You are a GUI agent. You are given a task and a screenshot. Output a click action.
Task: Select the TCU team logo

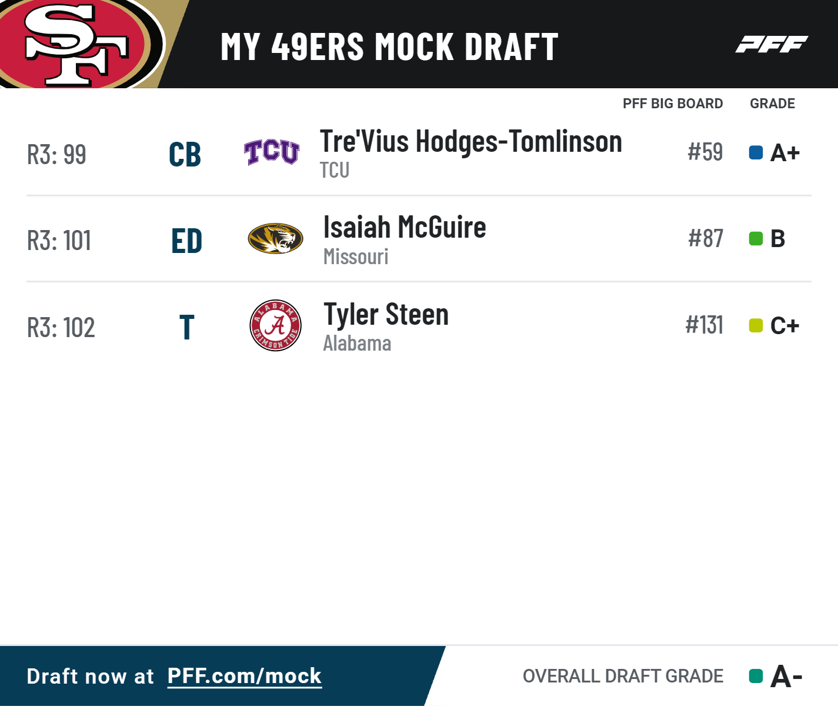272,152
